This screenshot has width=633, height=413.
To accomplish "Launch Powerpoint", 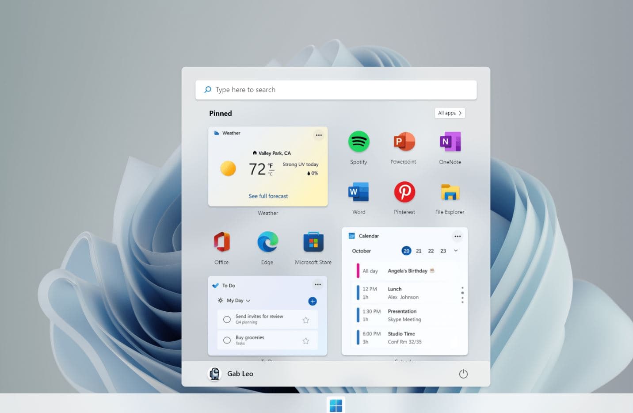I will point(404,141).
